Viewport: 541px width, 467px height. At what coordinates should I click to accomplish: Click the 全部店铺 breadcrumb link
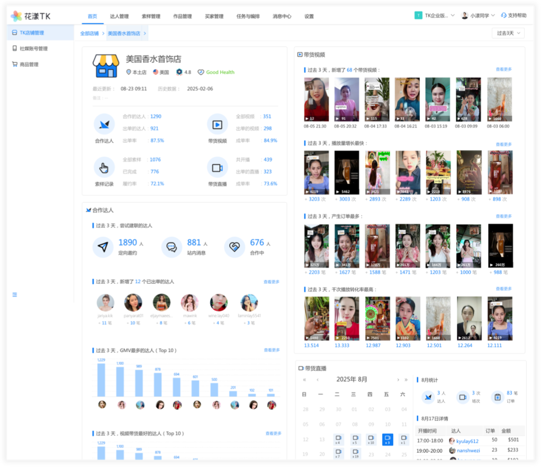point(89,33)
